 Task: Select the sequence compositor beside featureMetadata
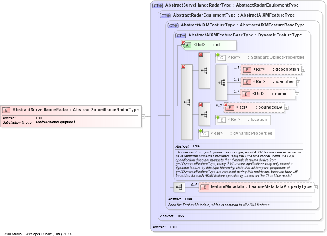[179, 187]
